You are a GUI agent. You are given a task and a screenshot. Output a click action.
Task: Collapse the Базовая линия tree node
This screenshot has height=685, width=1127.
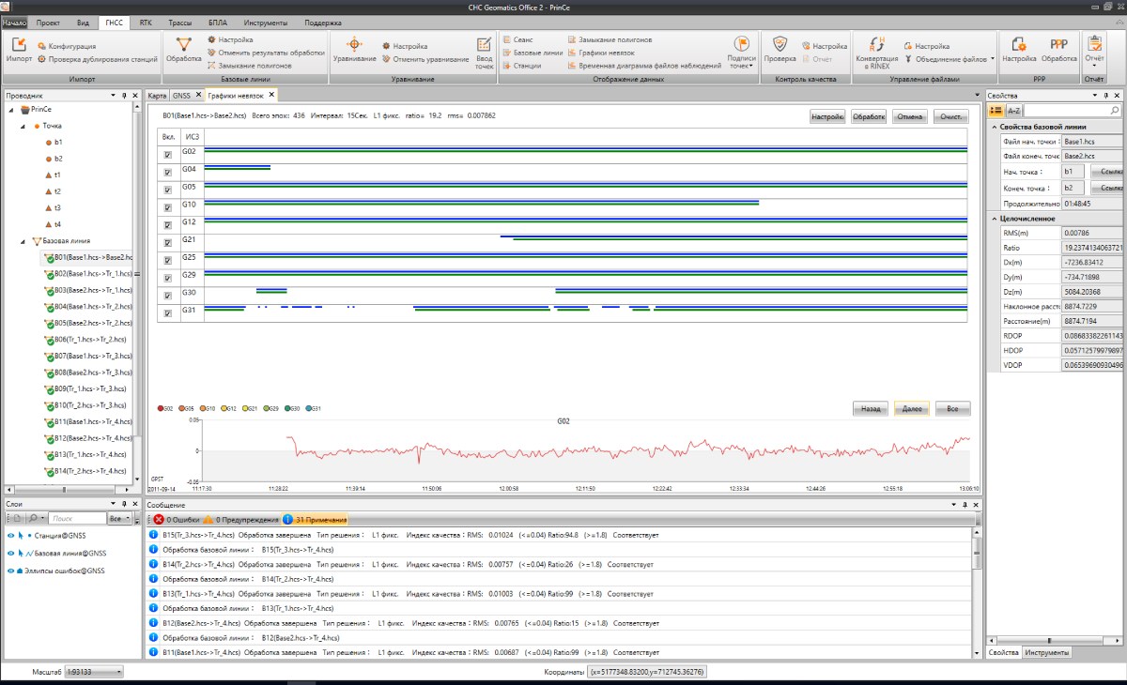click(23, 241)
